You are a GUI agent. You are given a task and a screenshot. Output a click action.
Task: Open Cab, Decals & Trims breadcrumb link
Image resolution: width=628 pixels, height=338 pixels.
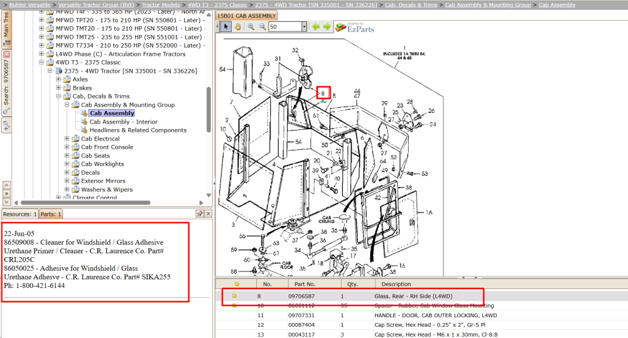tap(411, 5)
